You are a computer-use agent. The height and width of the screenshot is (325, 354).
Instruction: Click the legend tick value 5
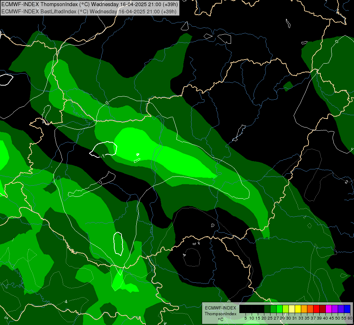pos(246,318)
